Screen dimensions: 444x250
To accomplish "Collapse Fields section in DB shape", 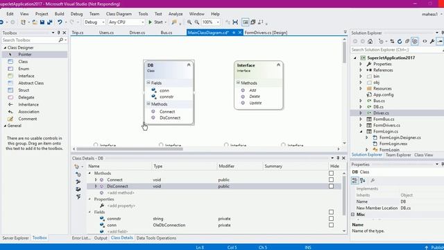I will tap(148, 83).
